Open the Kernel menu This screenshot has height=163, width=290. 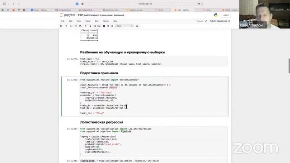tap(106, 21)
